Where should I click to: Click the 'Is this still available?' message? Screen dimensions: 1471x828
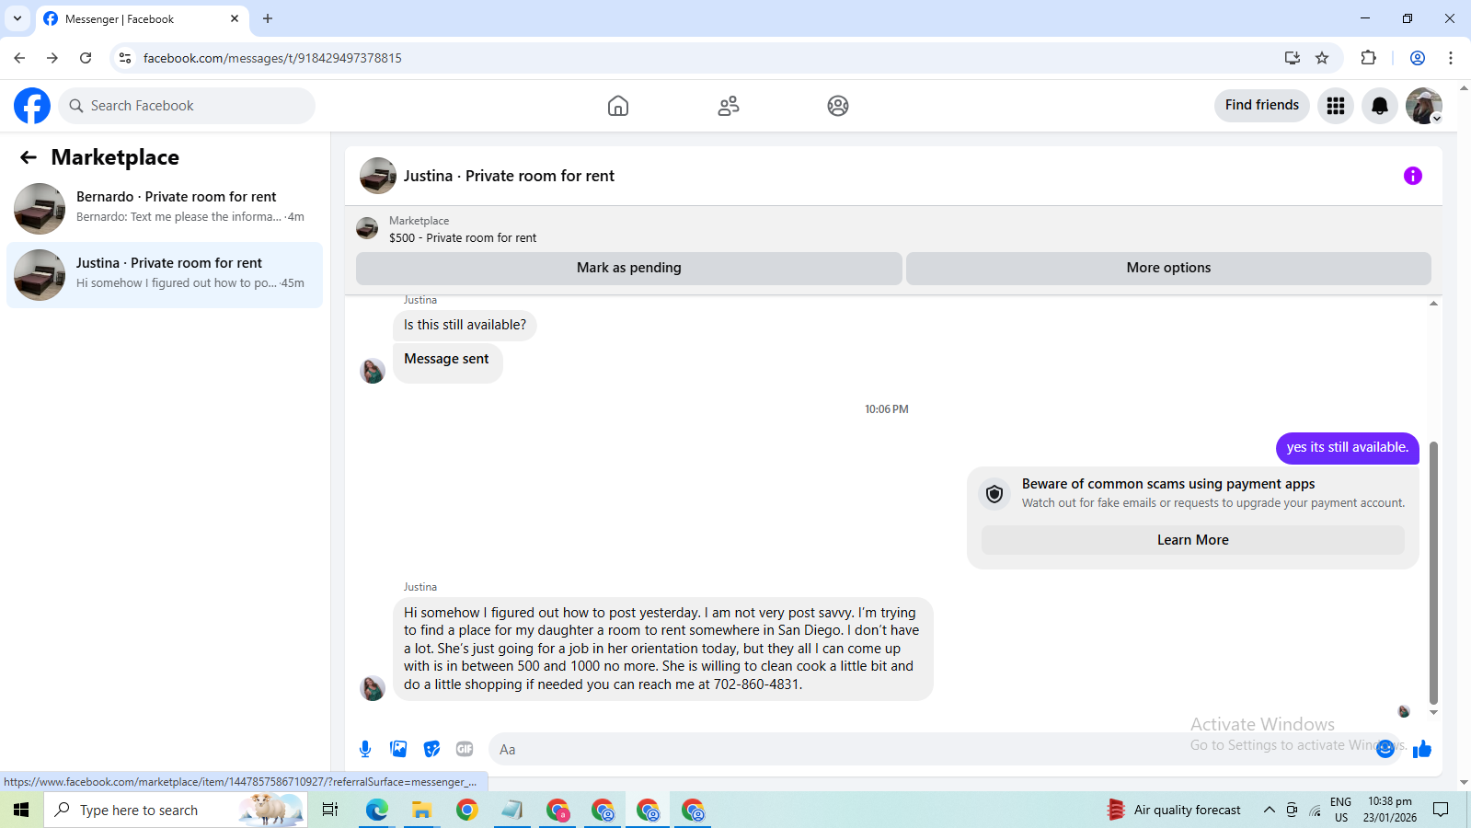[x=465, y=325]
